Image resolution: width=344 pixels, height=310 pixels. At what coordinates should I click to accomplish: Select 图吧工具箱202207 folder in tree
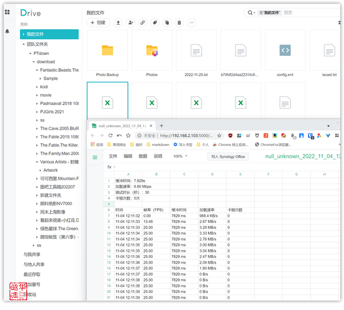(58, 187)
